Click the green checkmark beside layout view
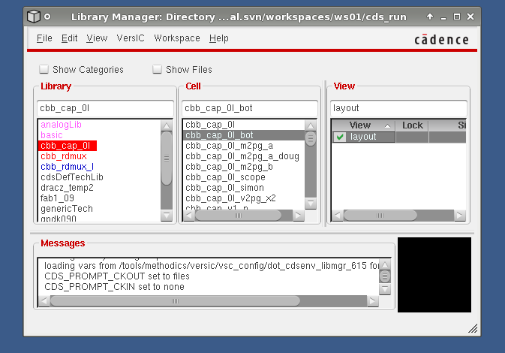This screenshot has width=505, height=353. pyautogui.click(x=341, y=137)
